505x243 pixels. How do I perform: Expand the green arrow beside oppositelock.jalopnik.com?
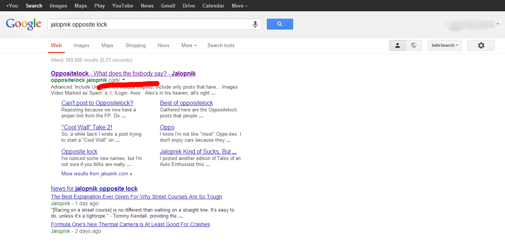click(124, 80)
